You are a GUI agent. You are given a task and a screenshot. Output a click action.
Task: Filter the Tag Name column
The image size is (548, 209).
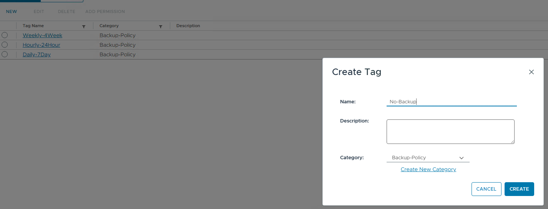(x=84, y=26)
